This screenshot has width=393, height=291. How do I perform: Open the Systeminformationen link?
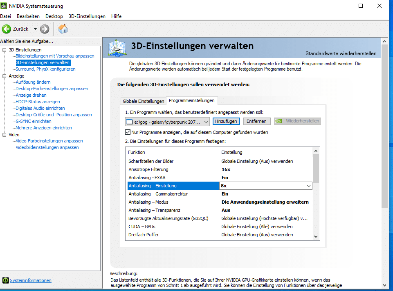click(31, 280)
